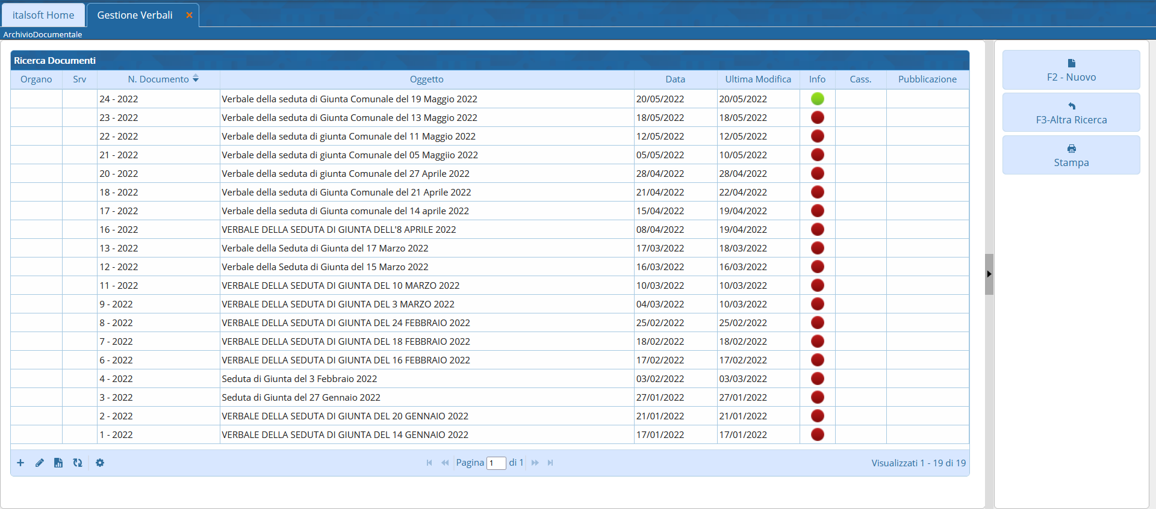Expand the side panel splitter arrow
1156x509 pixels.
[989, 274]
